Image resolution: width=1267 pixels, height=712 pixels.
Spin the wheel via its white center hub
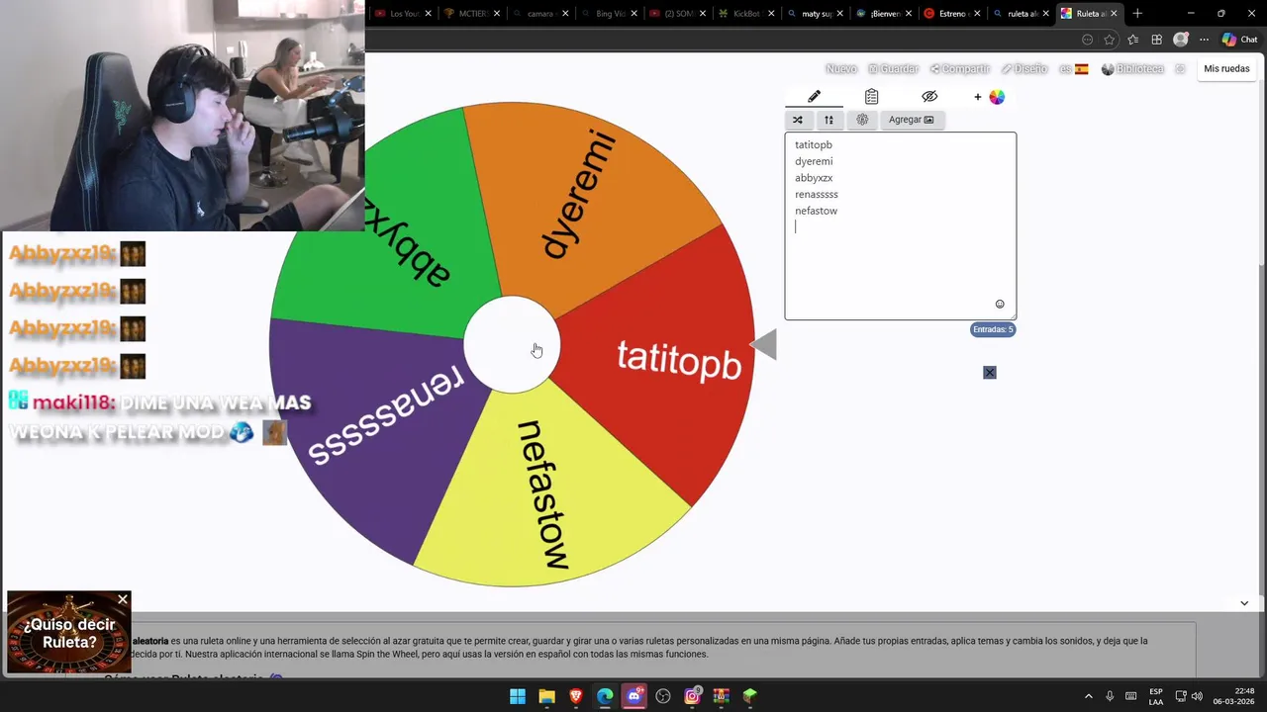tap(512, 344)
